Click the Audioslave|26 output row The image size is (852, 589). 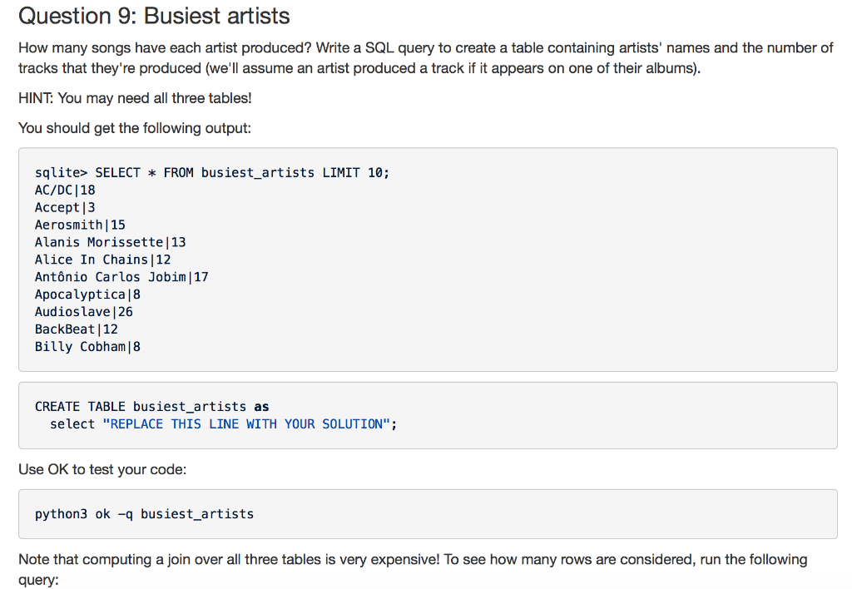(83, 312)
